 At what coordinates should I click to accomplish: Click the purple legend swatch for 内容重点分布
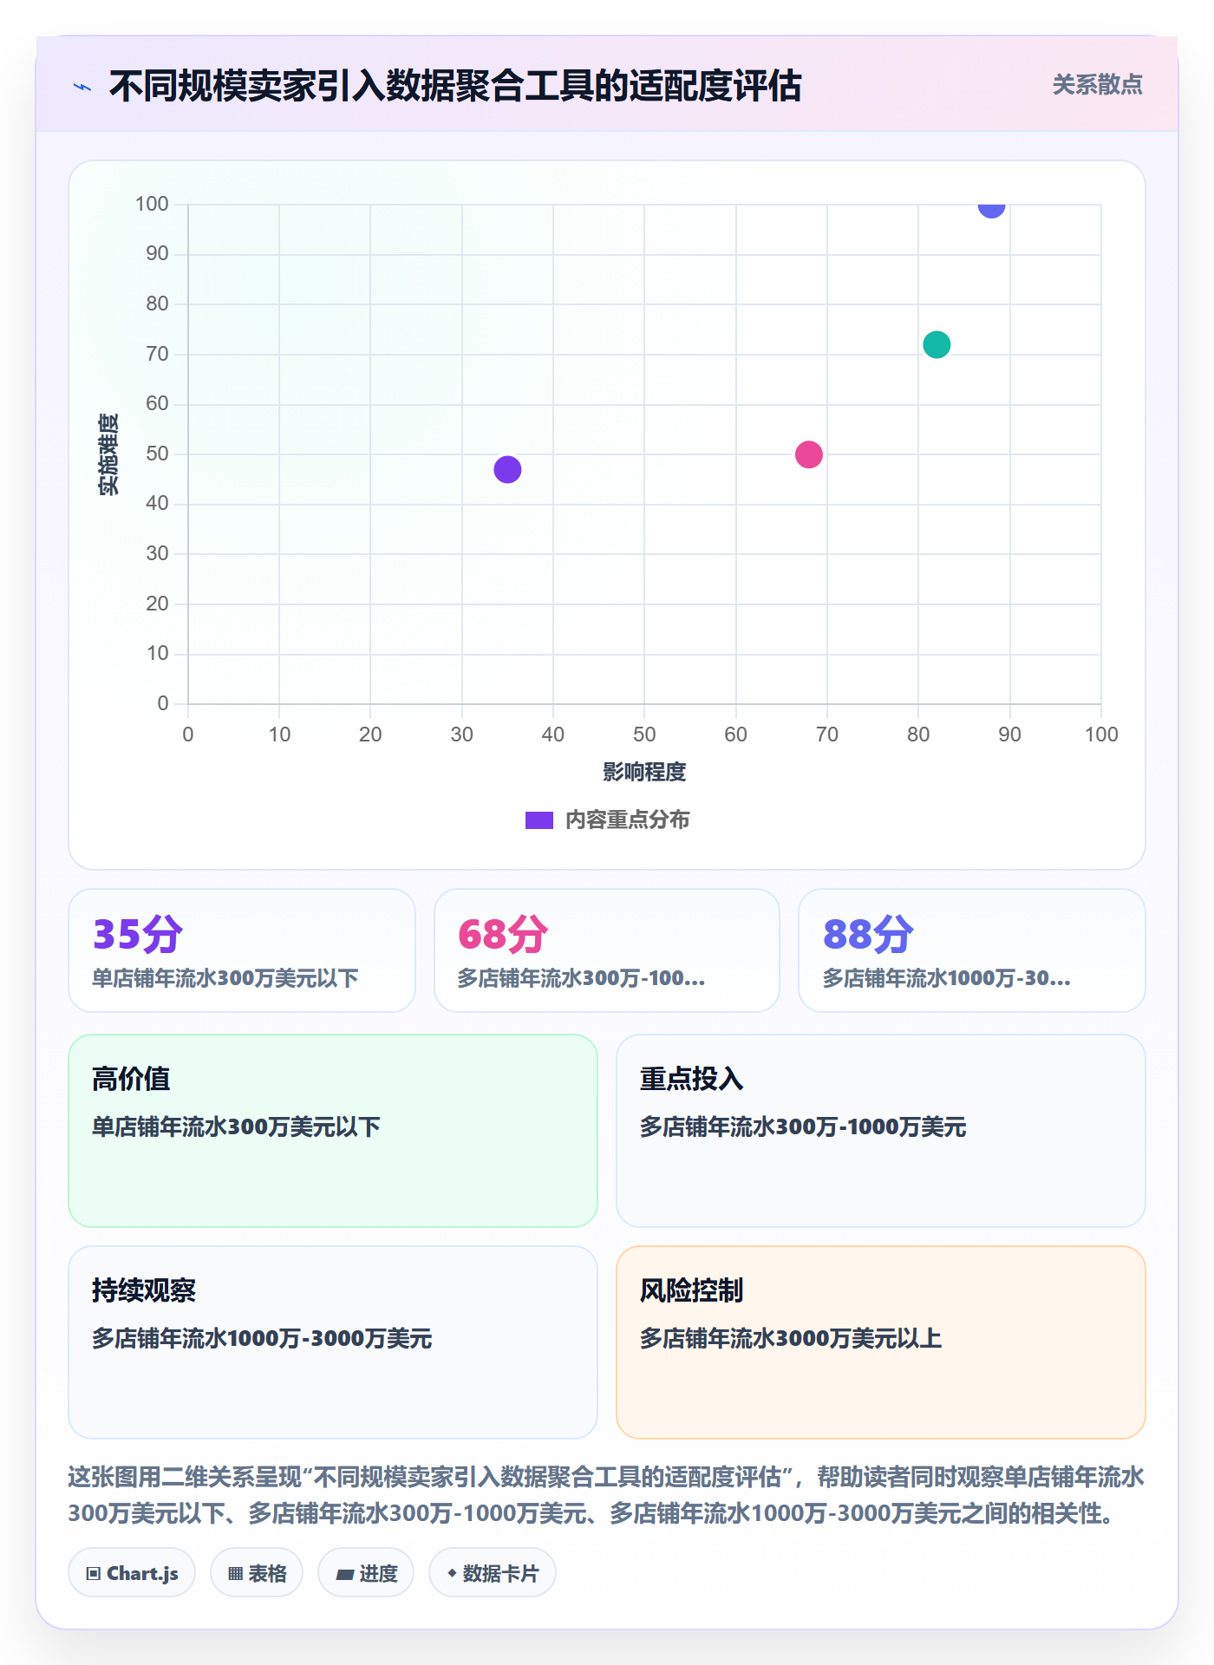pos(538,820)
